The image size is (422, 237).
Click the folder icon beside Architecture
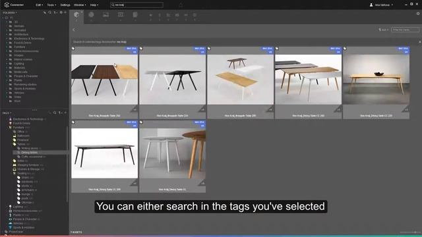point(11,34)
